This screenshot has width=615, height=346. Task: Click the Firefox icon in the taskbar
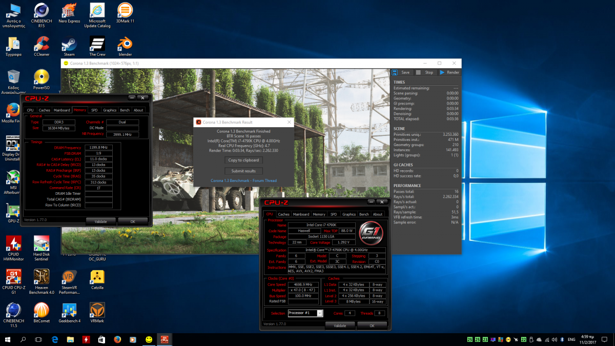point(117,339)
